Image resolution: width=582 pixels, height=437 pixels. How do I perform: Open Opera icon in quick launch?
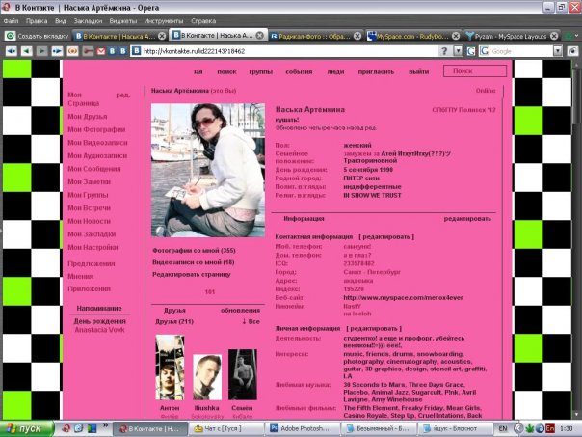pyautogui.click(x=66, y=428)
